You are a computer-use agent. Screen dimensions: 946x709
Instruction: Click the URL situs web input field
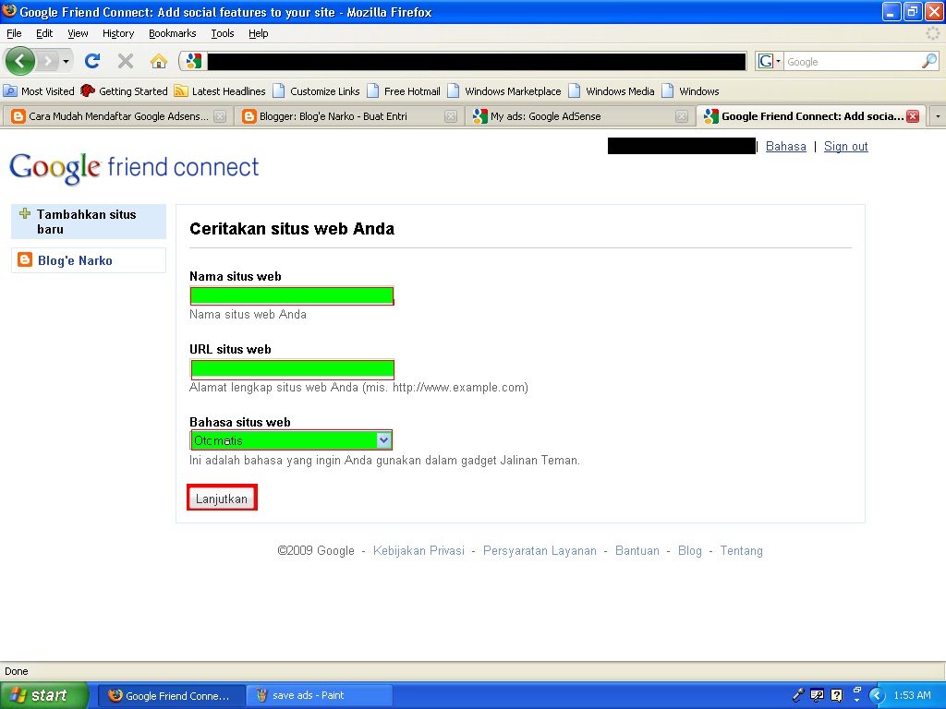click(x=292, y=368)
